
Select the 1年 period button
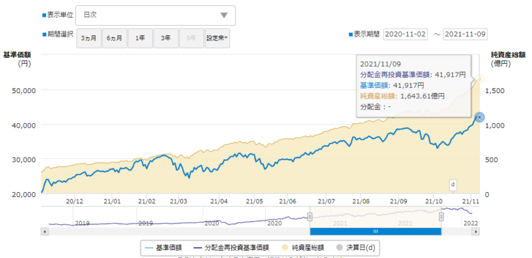click(140, 39)
